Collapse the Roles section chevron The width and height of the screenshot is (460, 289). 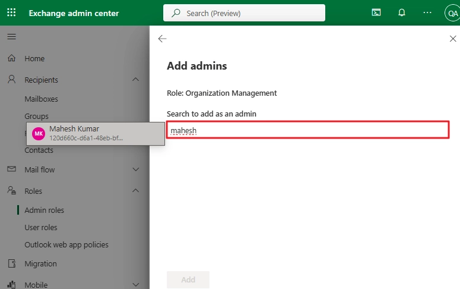(x=135, y=190)
